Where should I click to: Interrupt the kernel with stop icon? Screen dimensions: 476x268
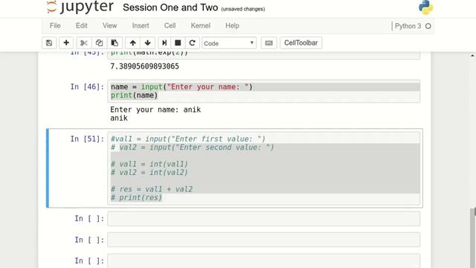tap(178, 43)
